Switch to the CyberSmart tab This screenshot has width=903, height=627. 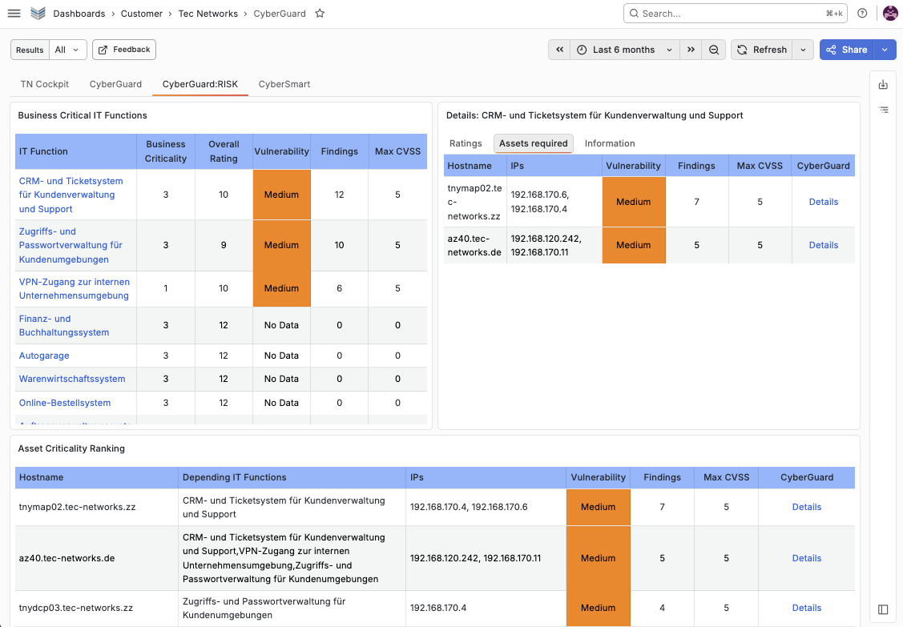284,84
